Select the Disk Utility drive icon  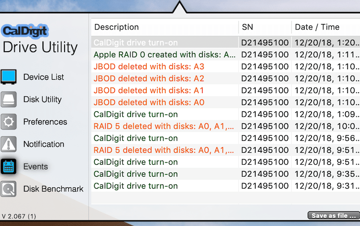pos(8,99)
